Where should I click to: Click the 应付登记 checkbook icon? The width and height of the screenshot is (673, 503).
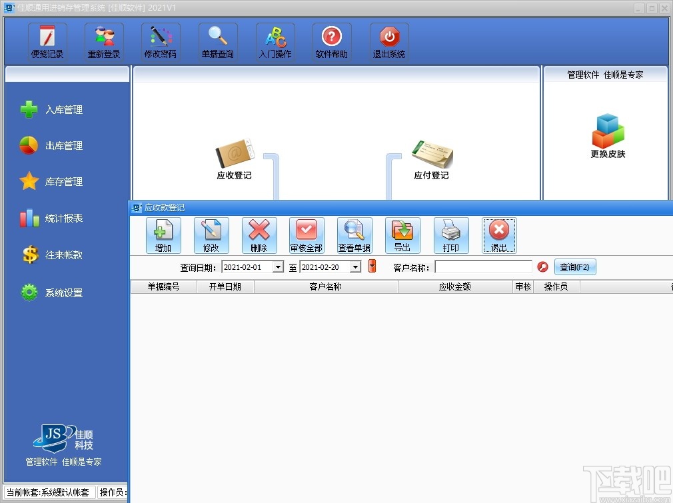coord(431,159)
